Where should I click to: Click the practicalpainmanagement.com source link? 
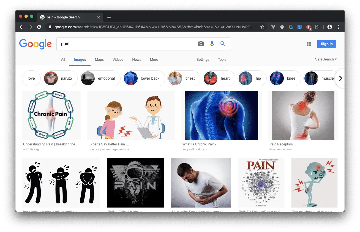coord(110,150)
